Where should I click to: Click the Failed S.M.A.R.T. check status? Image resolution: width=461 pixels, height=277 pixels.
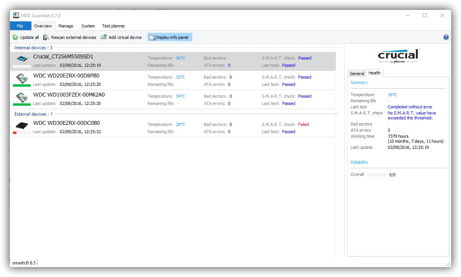pos(304,124)
